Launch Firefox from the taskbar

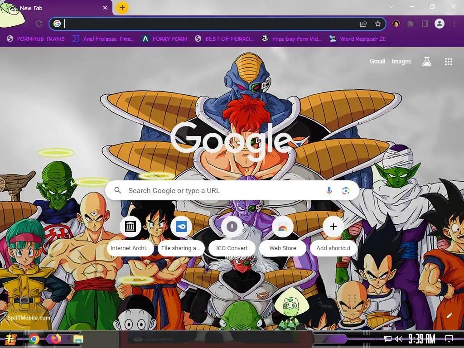click(x=56, y=339)
